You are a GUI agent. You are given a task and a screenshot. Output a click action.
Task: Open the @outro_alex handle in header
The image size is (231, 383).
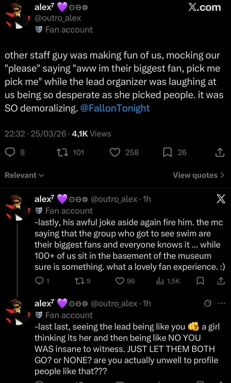(58, 18)
